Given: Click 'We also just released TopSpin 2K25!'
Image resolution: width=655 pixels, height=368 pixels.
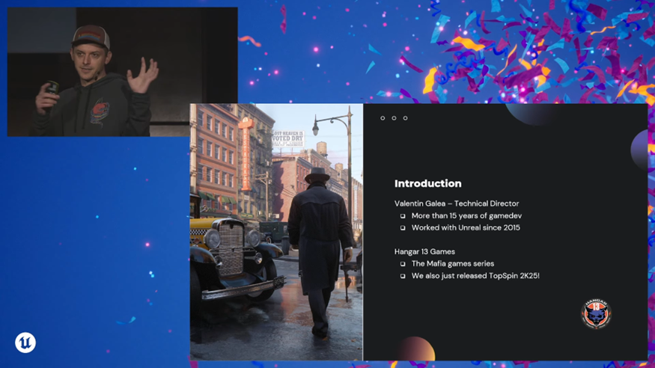Looking at the screenshot, I should [x=475, y=276].
